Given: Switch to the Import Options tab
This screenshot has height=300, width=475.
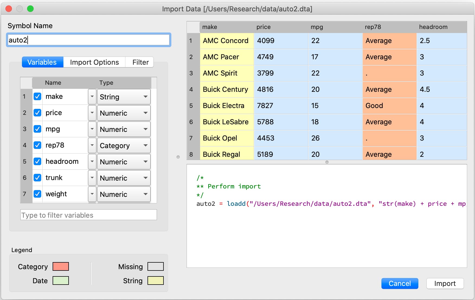Looking at the screenshot, I should [x=94, y=62].
